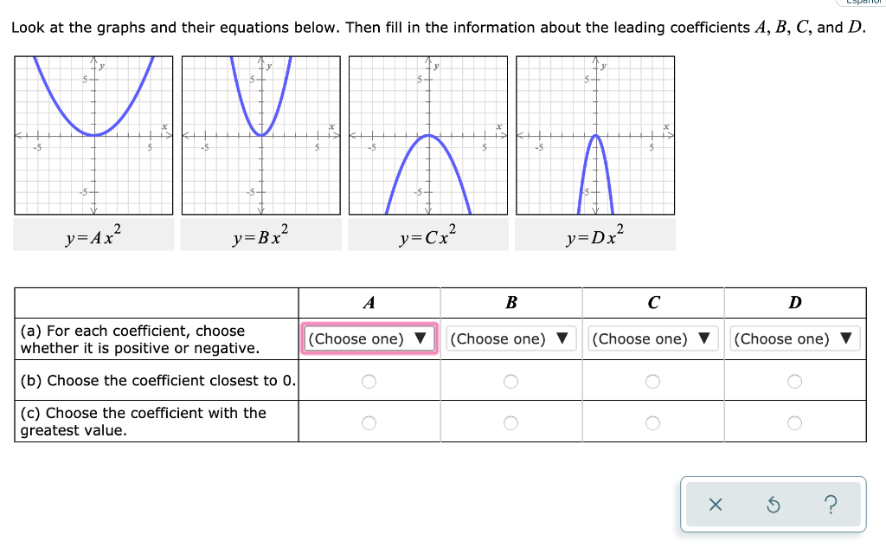Click the X icon to clear answers
Viewport: 886px width, 554px height.
coord(716,505)
